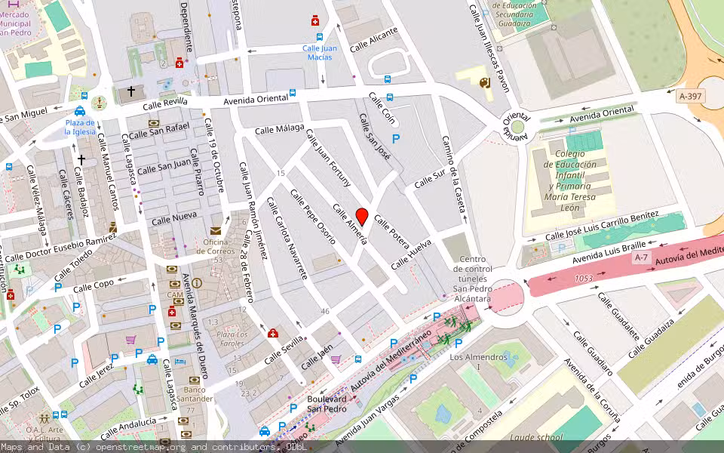Select the Calle San Juan street label

point(164,166)
